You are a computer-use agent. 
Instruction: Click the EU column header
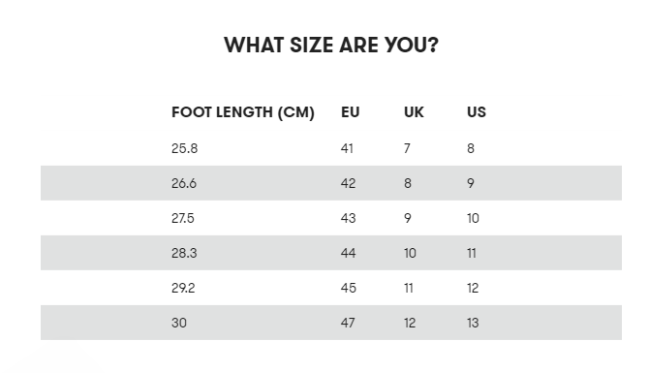click(x=350, y=112)
